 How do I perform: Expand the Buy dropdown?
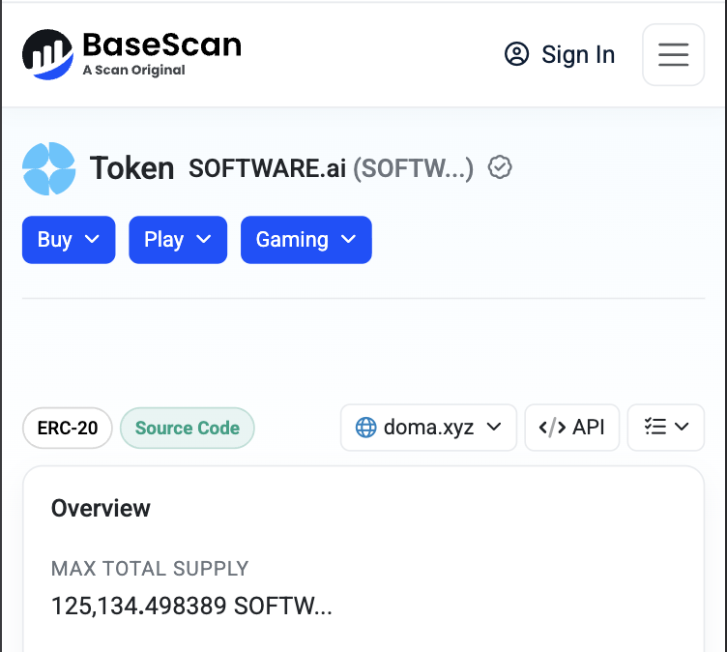coord(69,240)
